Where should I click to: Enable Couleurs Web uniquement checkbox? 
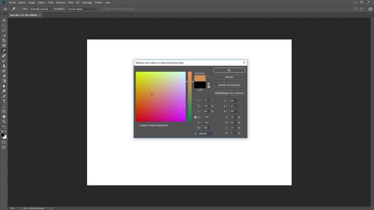(137, 125)
